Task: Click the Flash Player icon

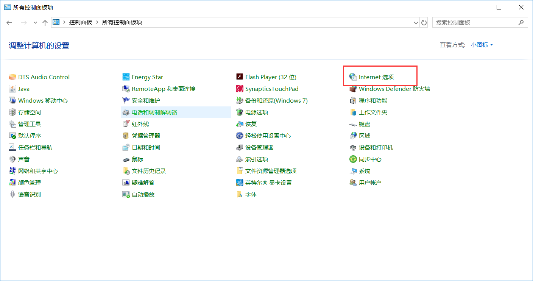Action: 239,77
